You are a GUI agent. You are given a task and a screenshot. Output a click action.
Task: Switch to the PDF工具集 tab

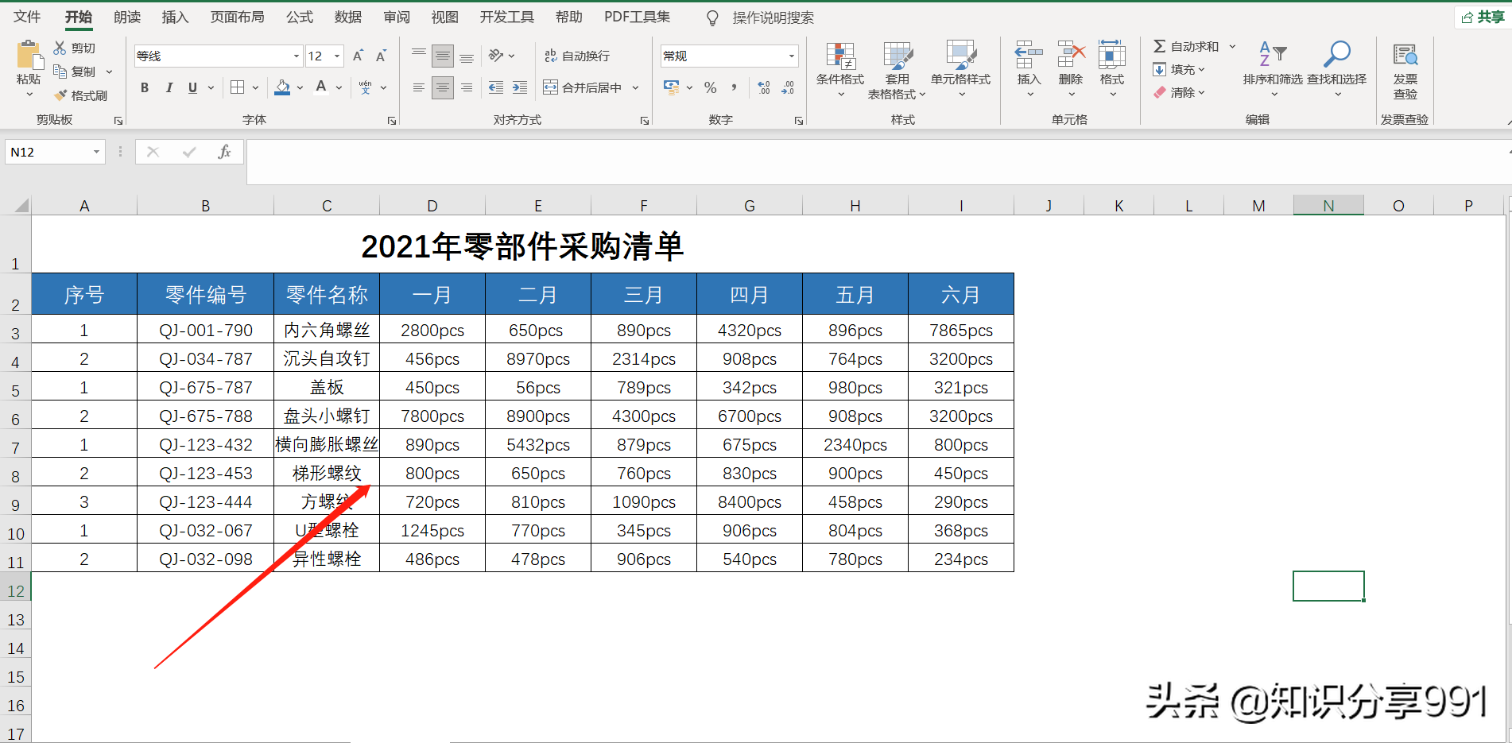point(637,17)
